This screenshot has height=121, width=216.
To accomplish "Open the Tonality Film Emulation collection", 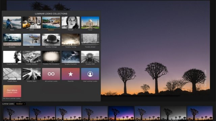I will (x=51, y=57).
